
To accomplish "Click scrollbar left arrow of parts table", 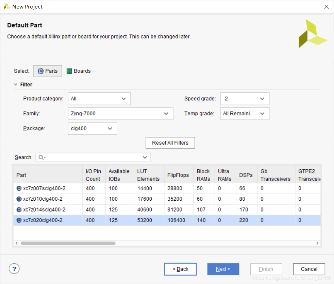I will (17, 243).
